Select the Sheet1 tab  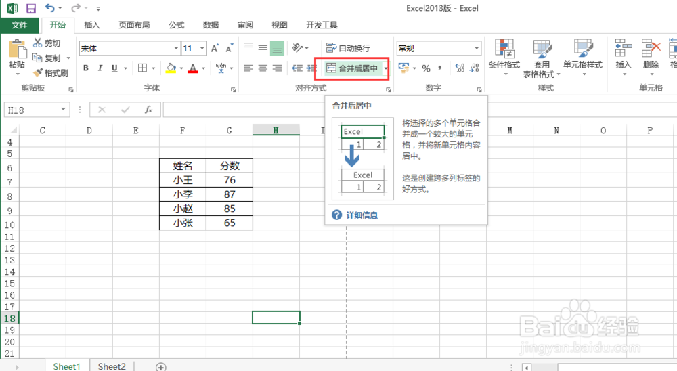[x=66, y=366]
